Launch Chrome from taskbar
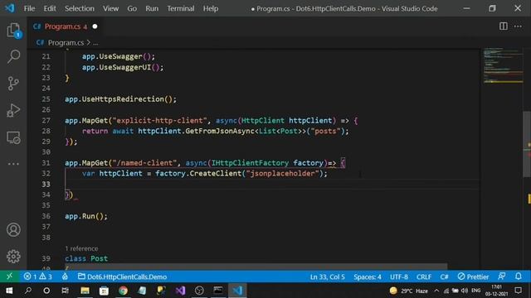The width and height of the screenshot is (531, 298). (124, 291)
